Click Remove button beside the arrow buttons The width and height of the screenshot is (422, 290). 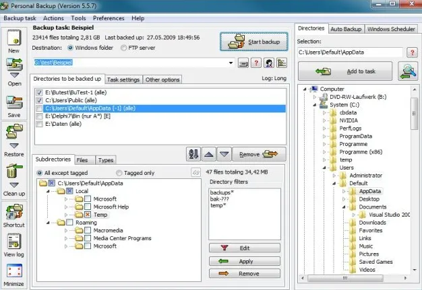(259, 154)
